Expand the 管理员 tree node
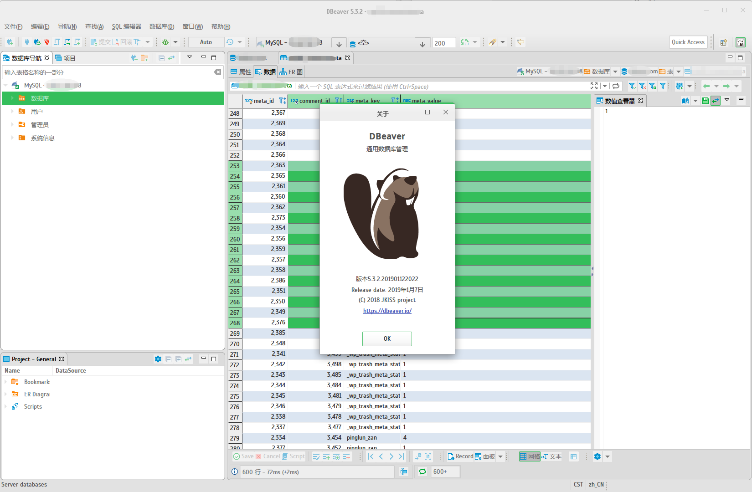Image resolution: width=752 pixels, height=492 pixels. [12, 124]
